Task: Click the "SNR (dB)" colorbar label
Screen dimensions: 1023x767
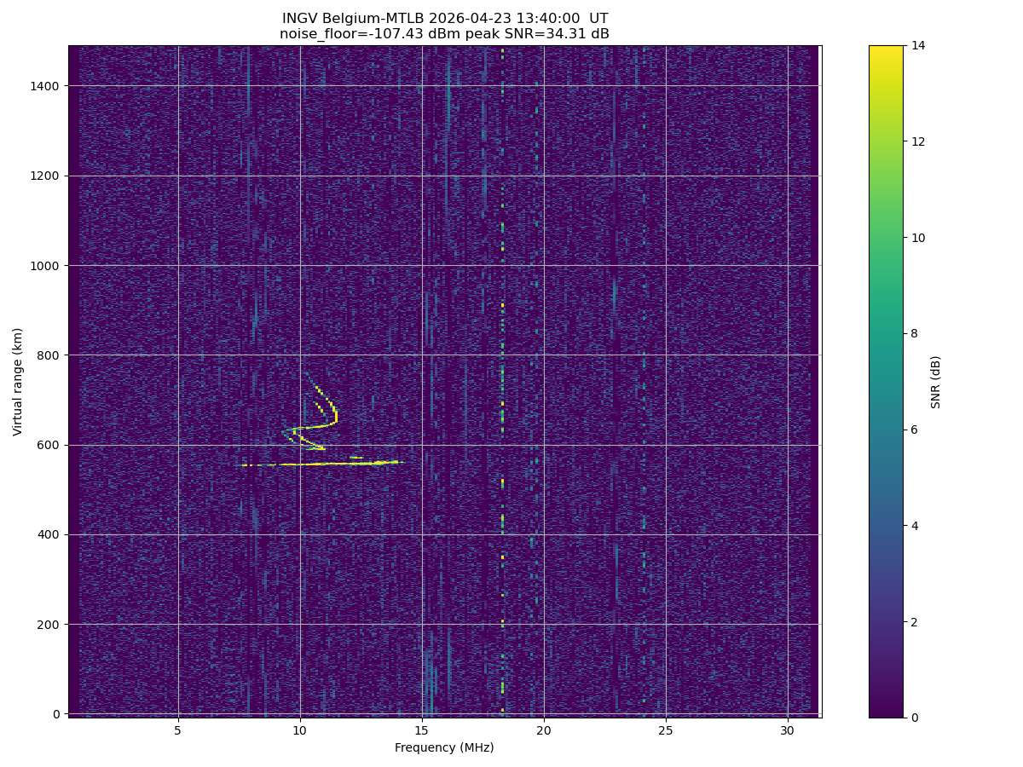Action: [936, 381]
